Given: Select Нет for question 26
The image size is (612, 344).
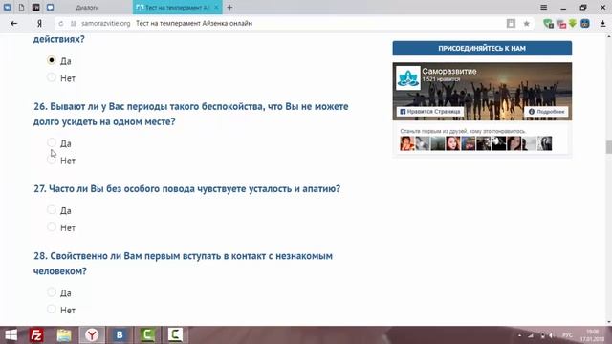Looking at the screenshot, I should click(51, 160).
